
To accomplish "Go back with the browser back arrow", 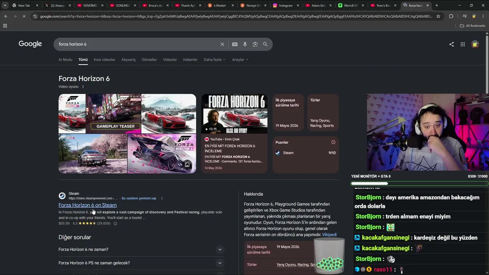I will pyautogui.click(x=6, y=16).
